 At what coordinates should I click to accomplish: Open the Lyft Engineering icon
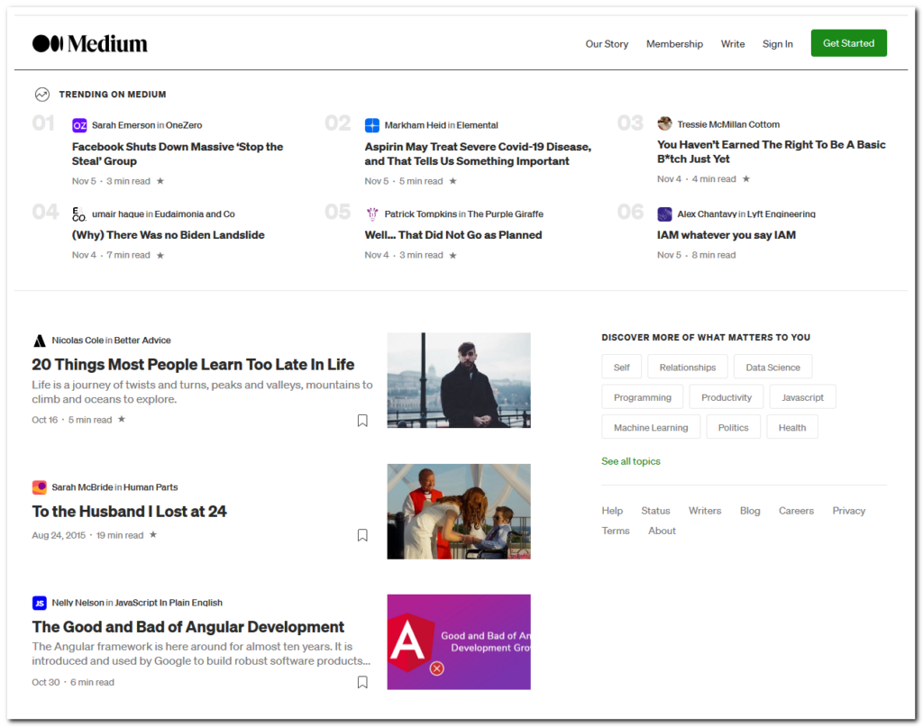(x=664, y=214)
